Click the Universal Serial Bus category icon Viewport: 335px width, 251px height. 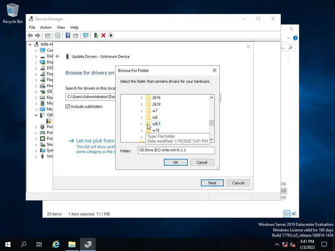coord(43,156)
